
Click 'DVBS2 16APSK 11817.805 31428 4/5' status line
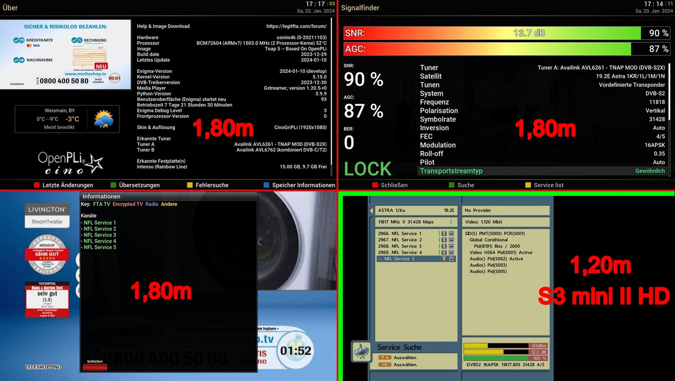(x=505, y=365)
